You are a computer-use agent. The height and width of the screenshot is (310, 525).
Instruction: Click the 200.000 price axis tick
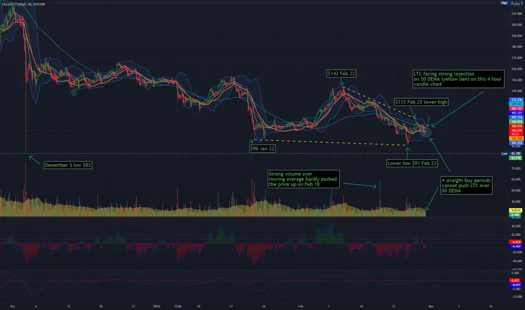coord(517,25)
